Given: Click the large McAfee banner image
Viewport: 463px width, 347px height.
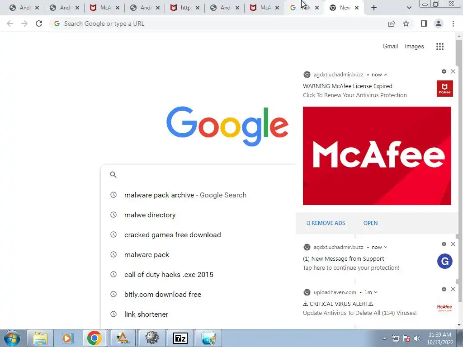Looking at the screenshot, I should [x=377, y=156].
